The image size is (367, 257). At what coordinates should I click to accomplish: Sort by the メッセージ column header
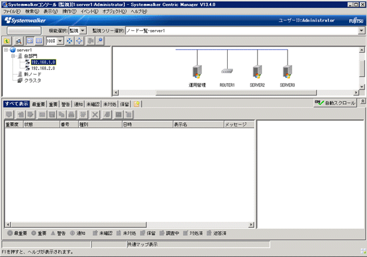tap(239, 125)
